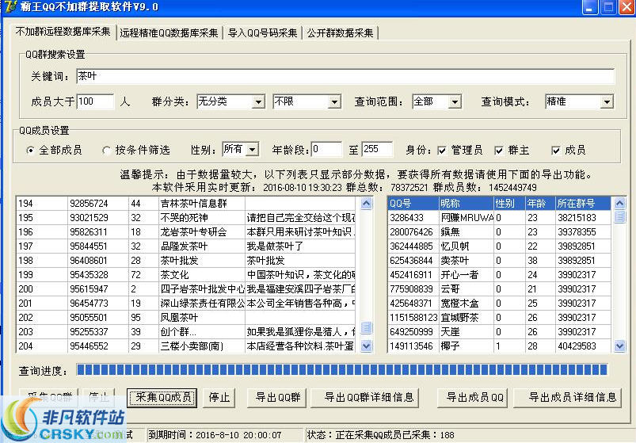Click group number 95255337
Viewport: 636px width, 443px height.
[89, 332]
